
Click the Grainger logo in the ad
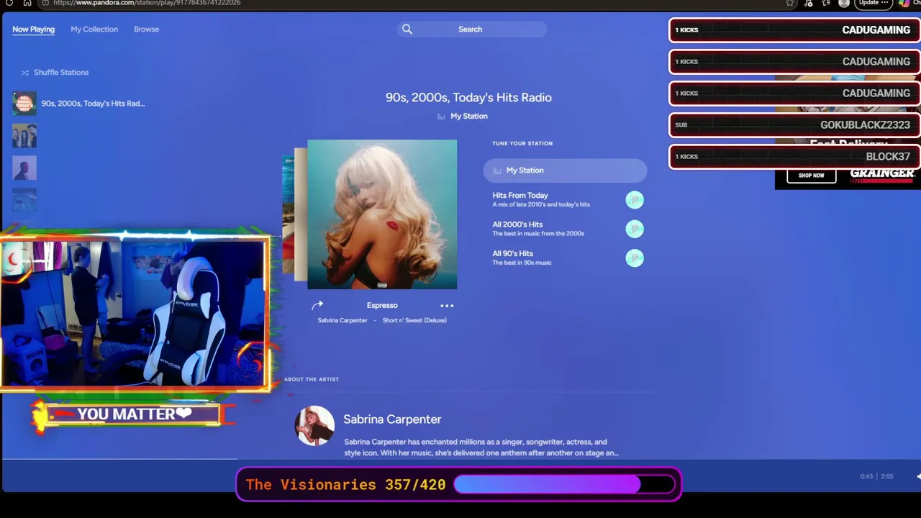(882, 175)
